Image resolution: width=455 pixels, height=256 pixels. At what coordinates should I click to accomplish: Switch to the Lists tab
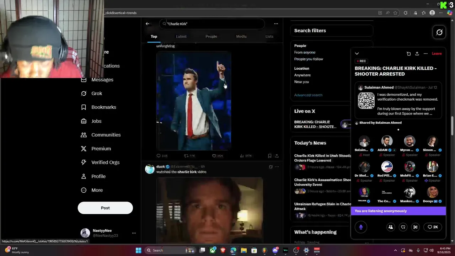click(x=269, y=36)
